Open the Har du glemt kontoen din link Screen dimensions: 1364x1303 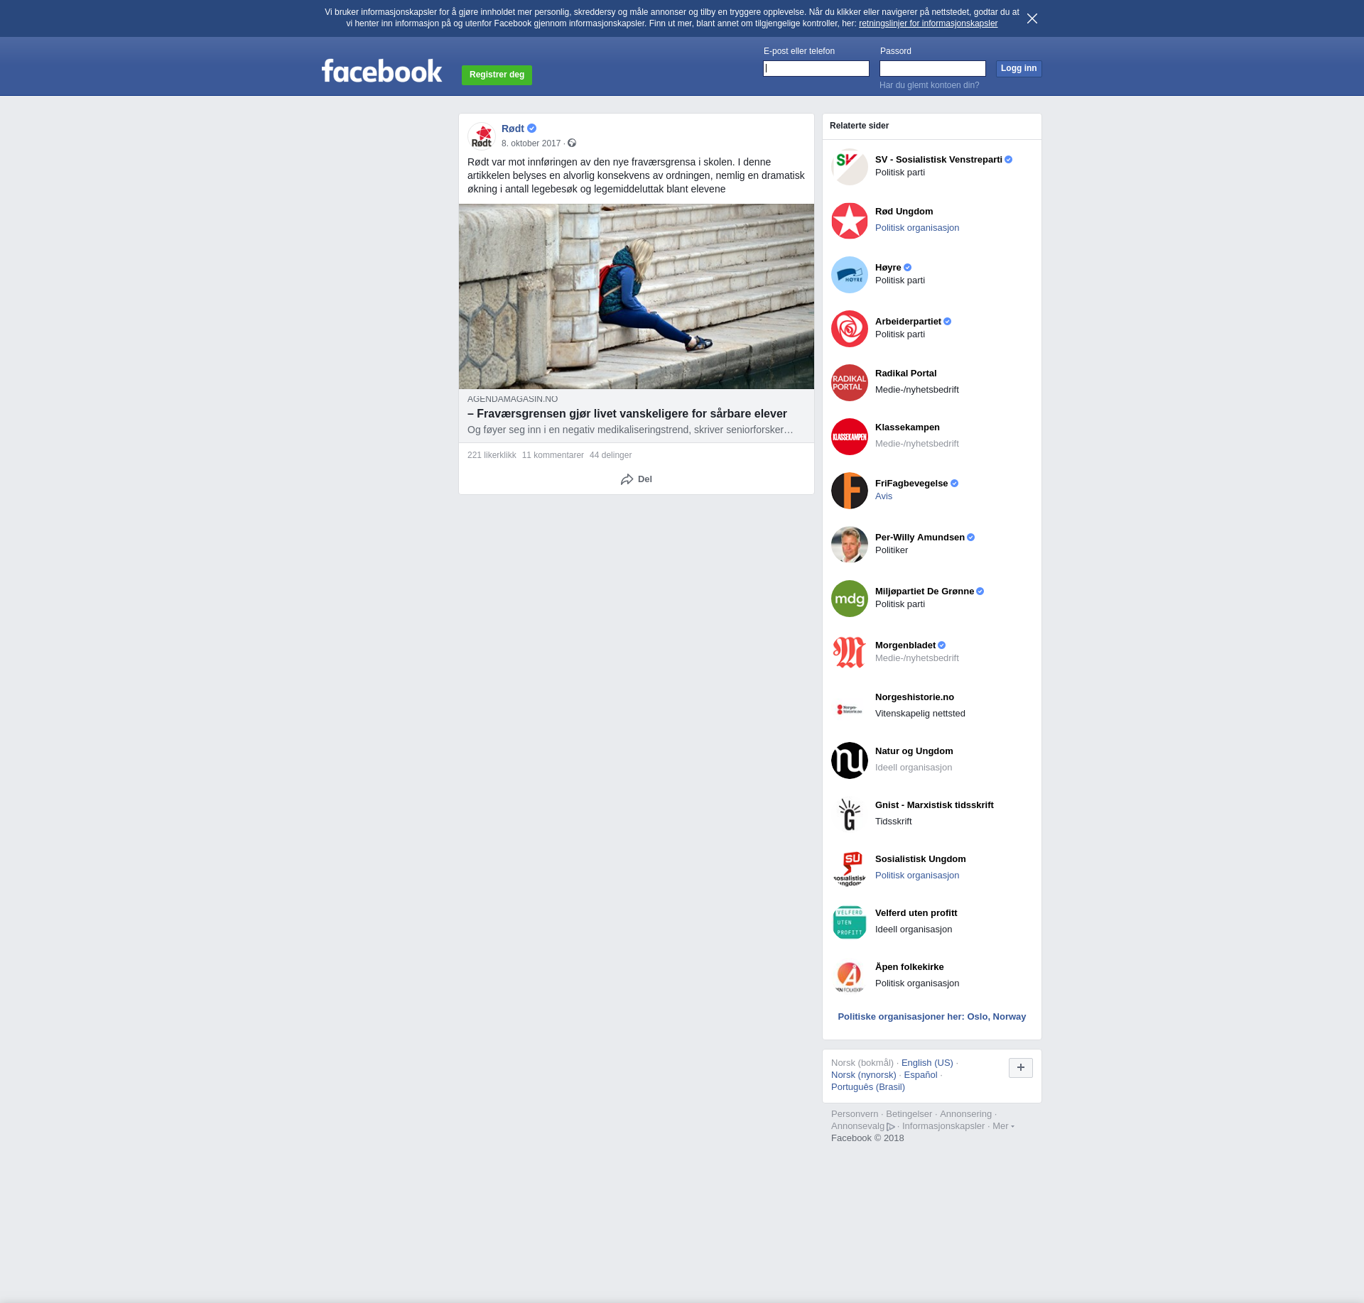(929, 85)
